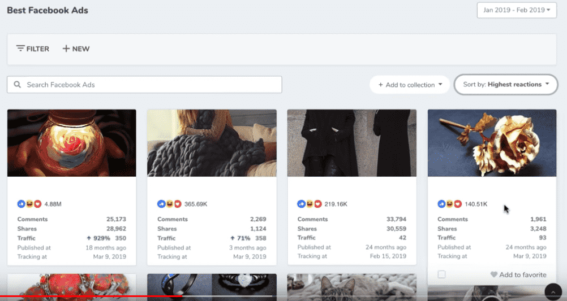Click shares value 30,559

396,229
